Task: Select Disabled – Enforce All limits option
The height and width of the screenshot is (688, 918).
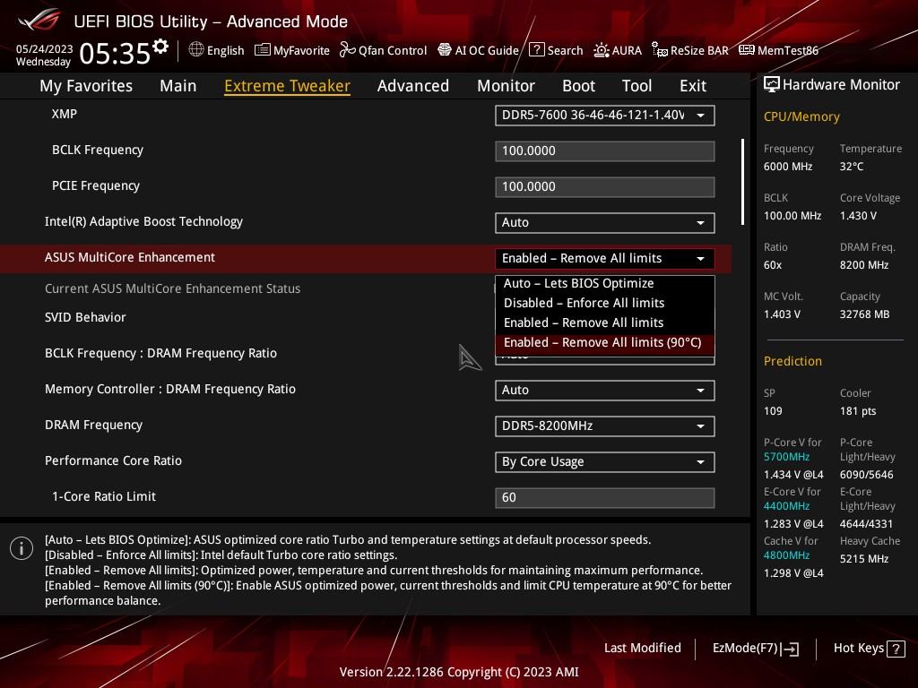Action: pyautogui.click(x=605, y=303)
